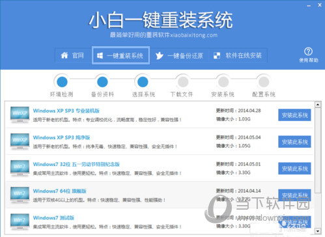The height and width of the screenshot is (237, 325).
Task: Click Win7 monitor icon for 测试版
Action: click(x=20, y=222)
